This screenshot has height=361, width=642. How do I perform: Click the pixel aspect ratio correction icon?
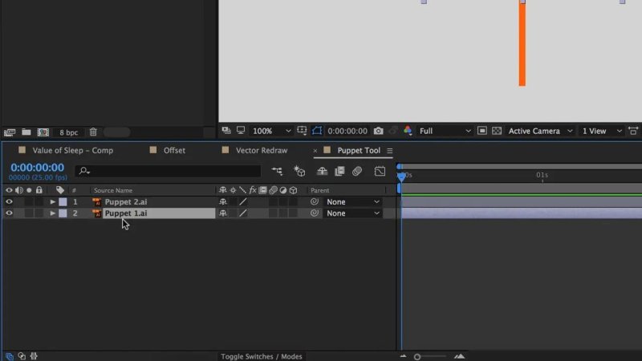pos(633,131)
